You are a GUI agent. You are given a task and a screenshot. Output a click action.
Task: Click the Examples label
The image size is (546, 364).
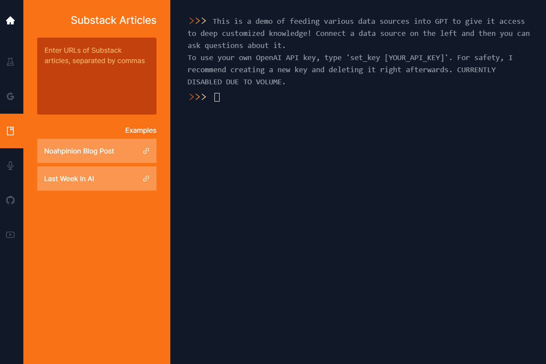point(141,131)
